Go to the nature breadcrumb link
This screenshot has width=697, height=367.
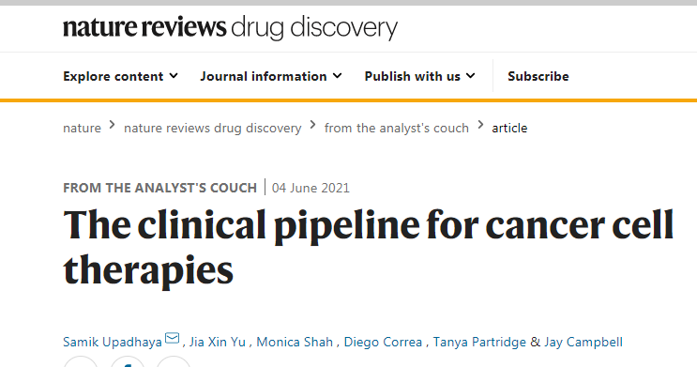(83, 128)
